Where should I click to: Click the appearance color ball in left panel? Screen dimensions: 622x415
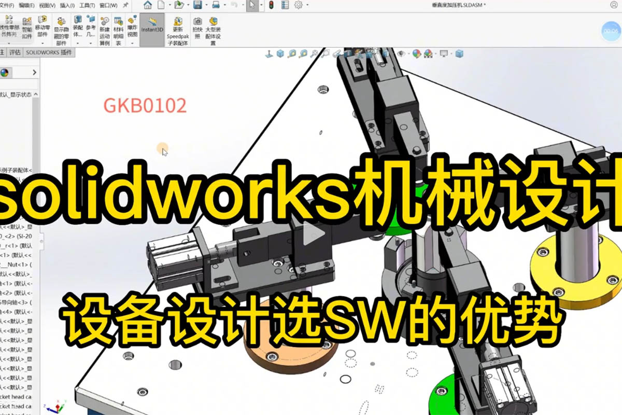(x=5, y=73)
